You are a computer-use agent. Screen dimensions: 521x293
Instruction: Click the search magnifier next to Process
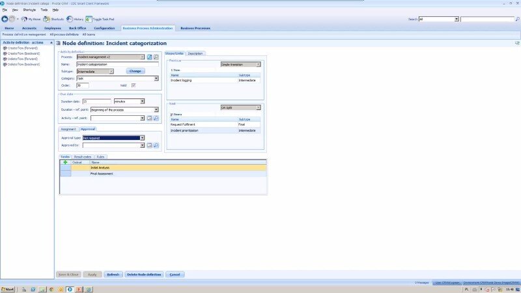[156, 57]
